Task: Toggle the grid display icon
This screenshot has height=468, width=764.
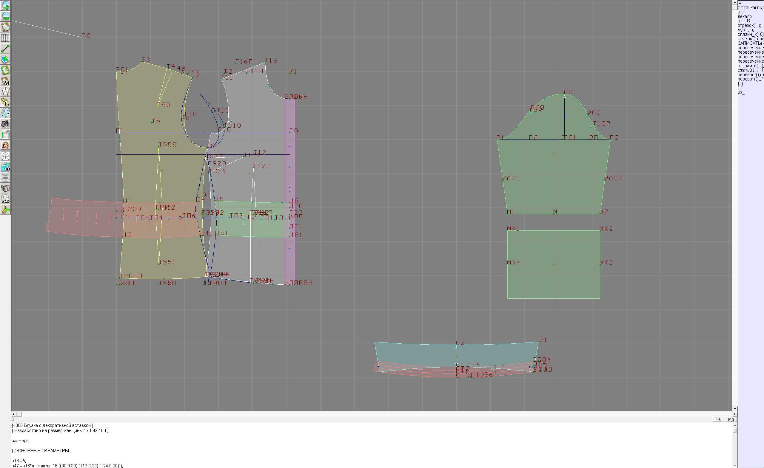Action: tap(6, 38)
